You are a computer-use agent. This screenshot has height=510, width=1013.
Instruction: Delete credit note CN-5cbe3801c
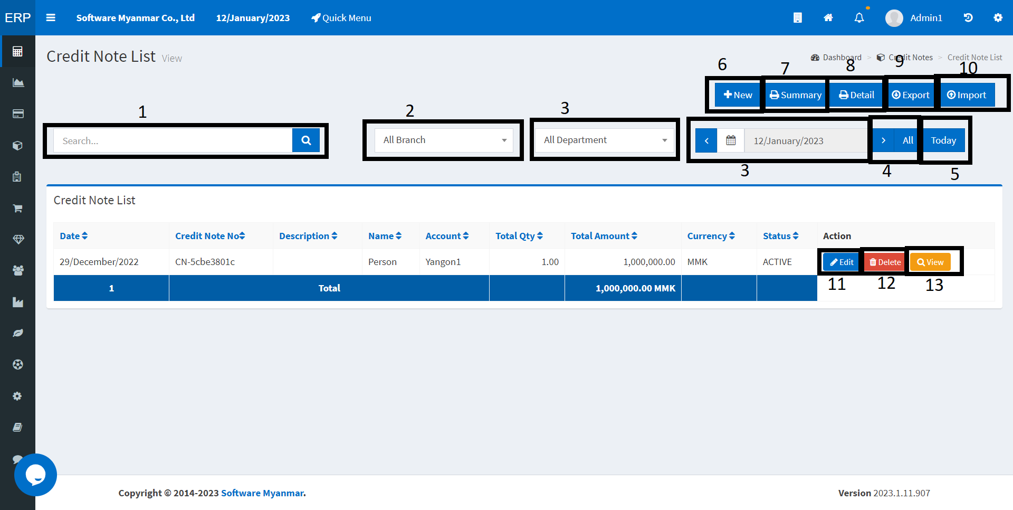click(885, 262)
